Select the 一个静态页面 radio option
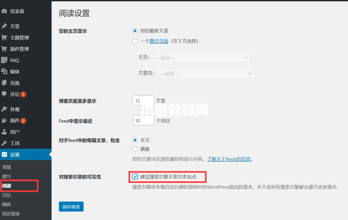 135,41
